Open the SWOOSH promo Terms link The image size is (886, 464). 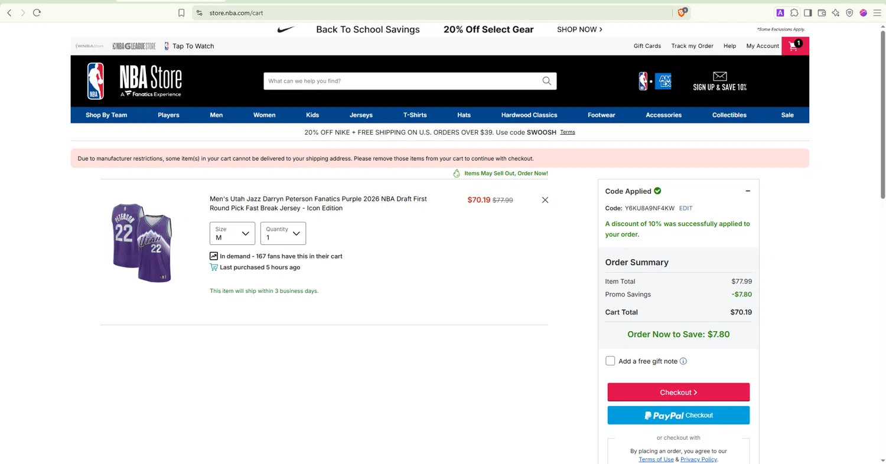click(568, 132)
